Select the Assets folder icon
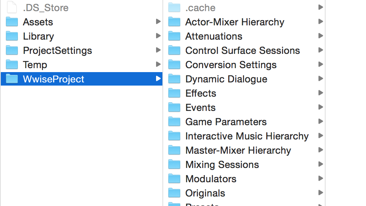Image resolution: width=366 pixels, height=206 pixels. click(x=11, y=22)
